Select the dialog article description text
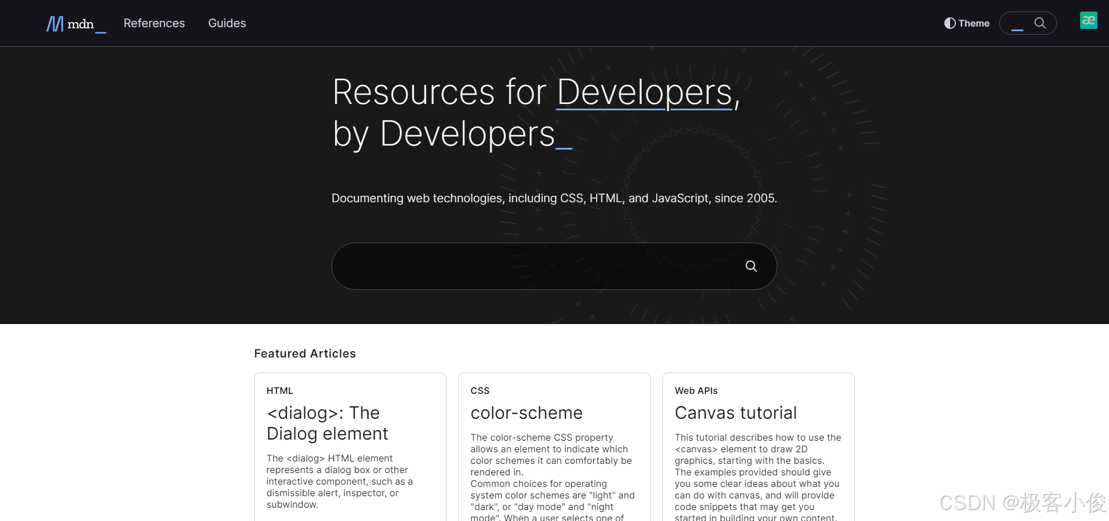 [x=340, y=482]
